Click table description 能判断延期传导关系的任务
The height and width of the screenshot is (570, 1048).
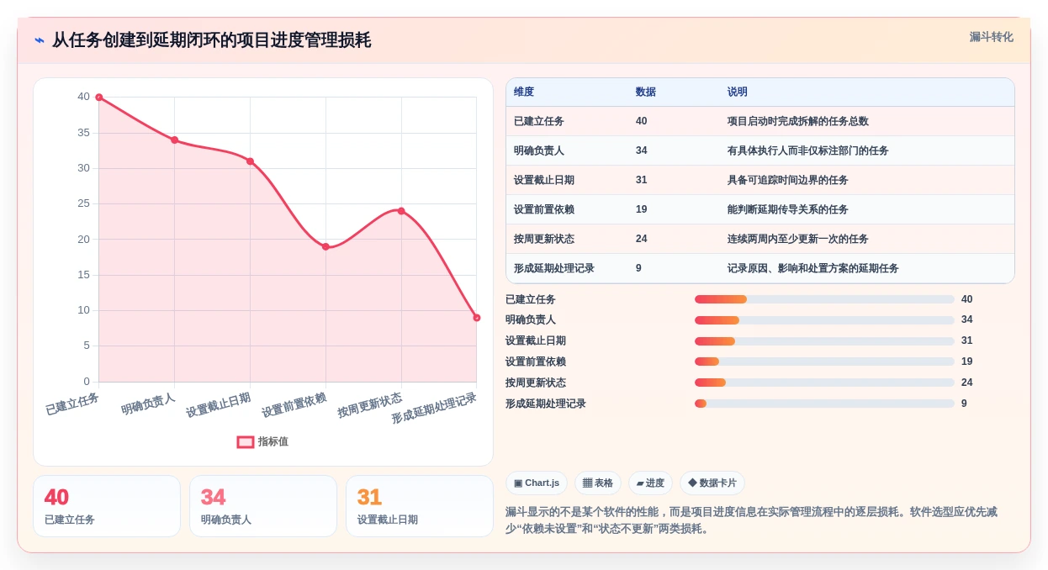click(788, 209)
